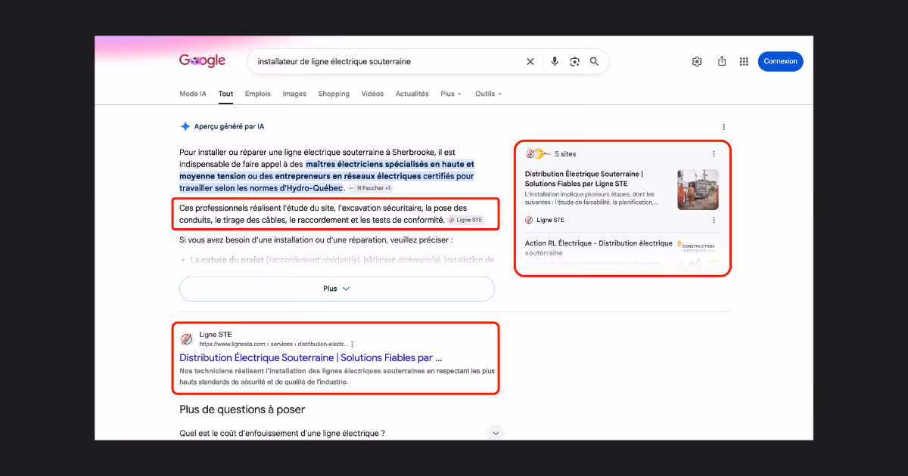This screenshot has height=476, width=908.
Task: Clear the search query with the X icon
Action: (x=530, y=62)
